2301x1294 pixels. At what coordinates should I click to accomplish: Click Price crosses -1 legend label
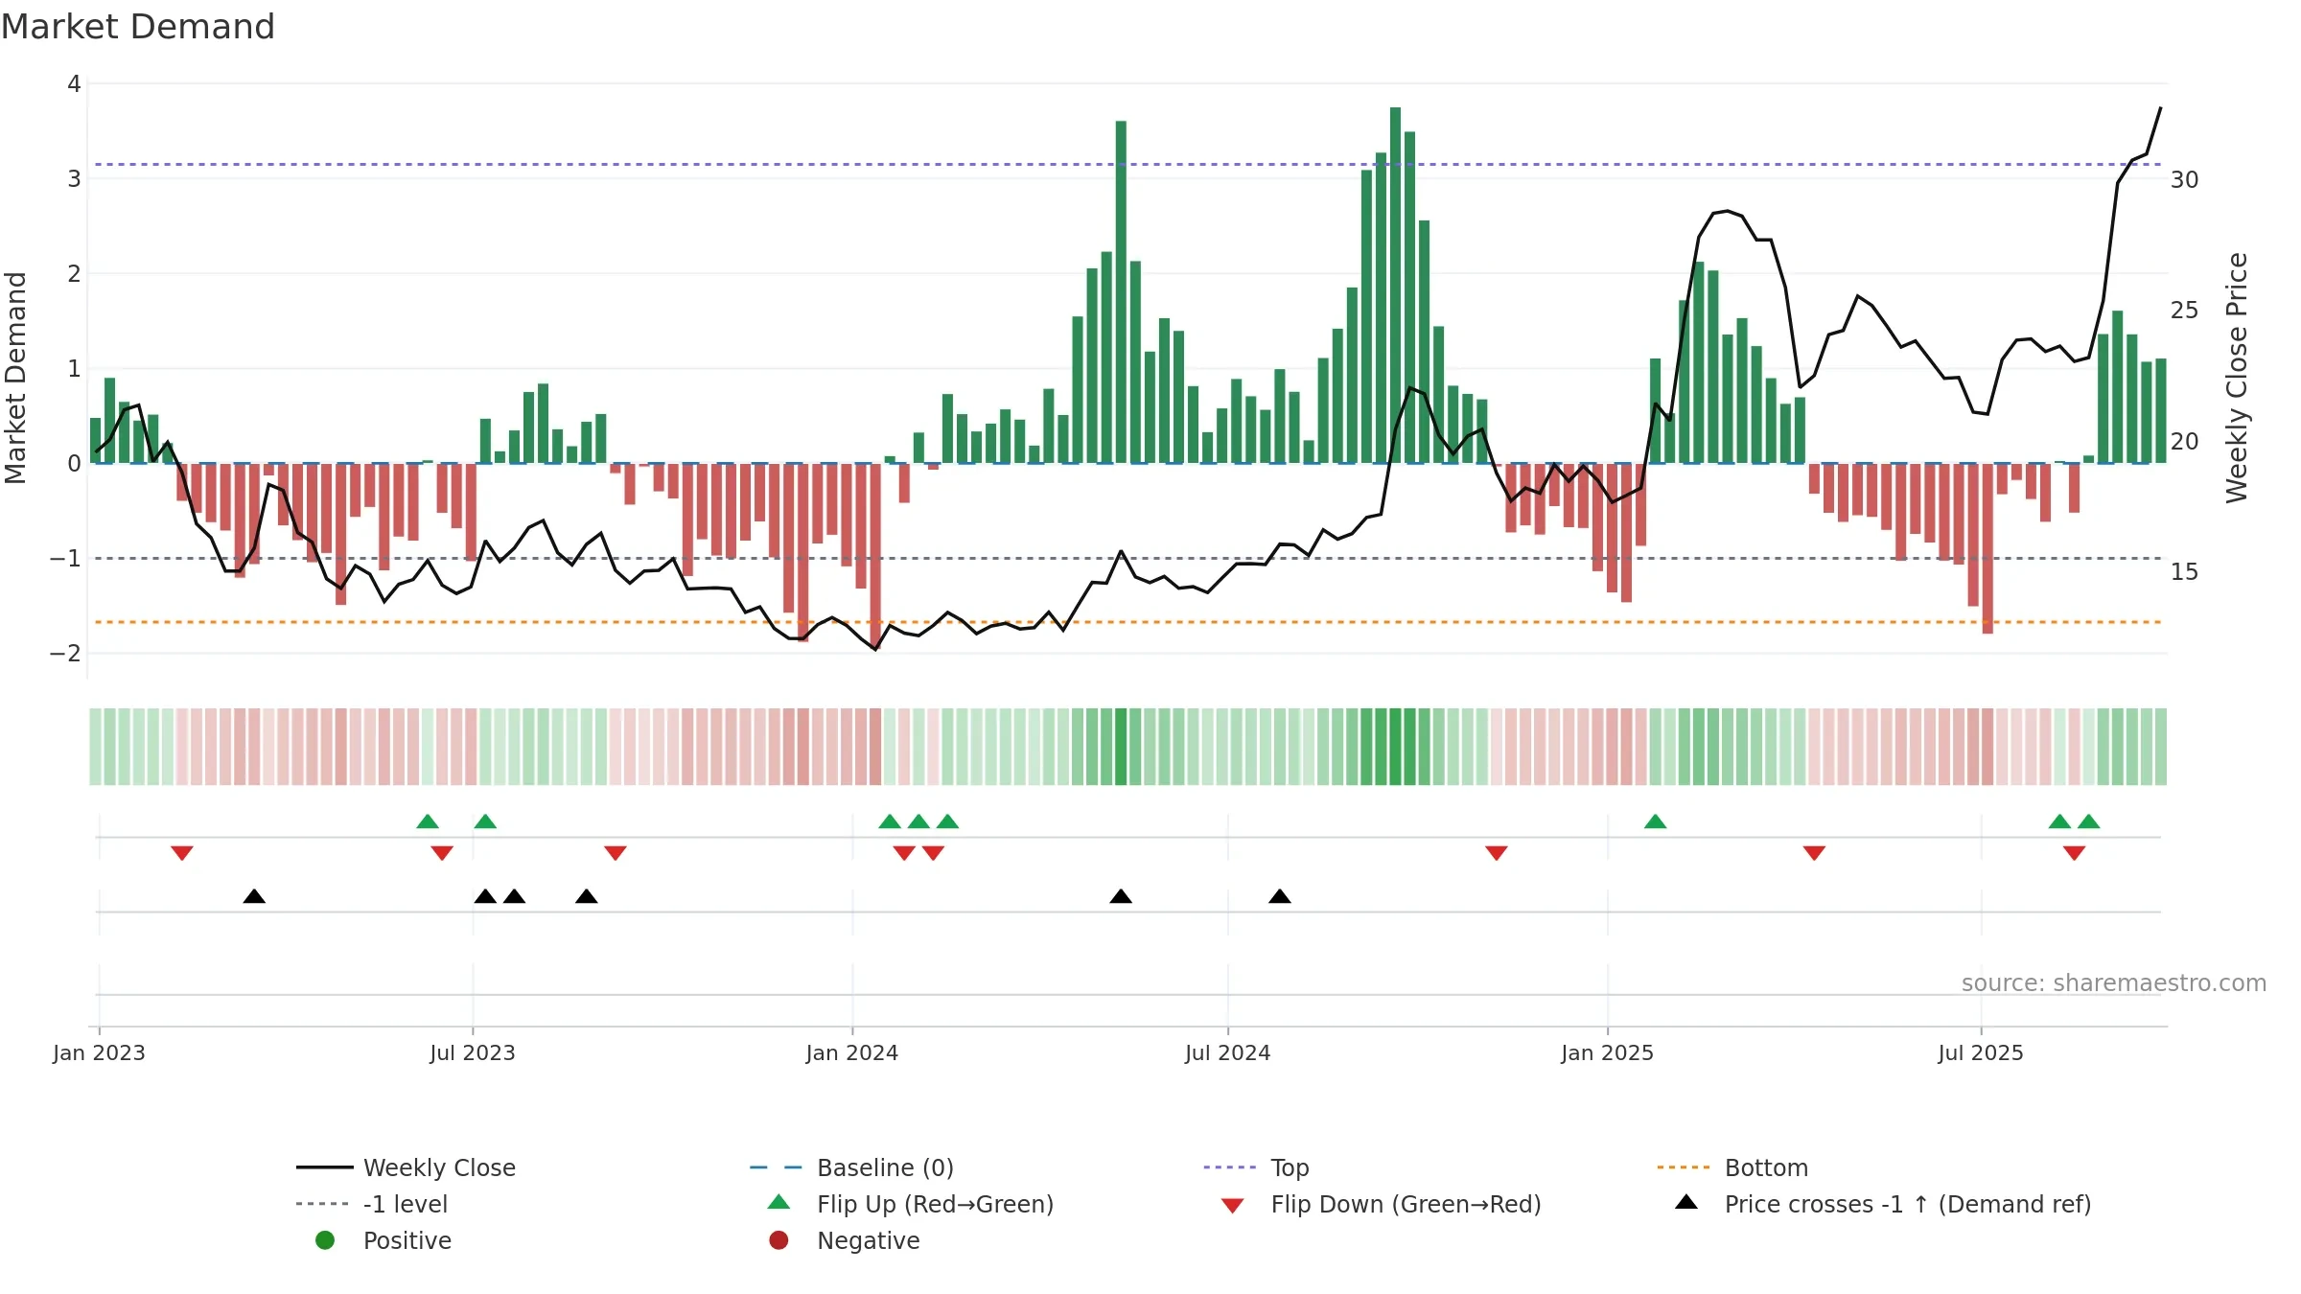[x=1908, y=1204]
